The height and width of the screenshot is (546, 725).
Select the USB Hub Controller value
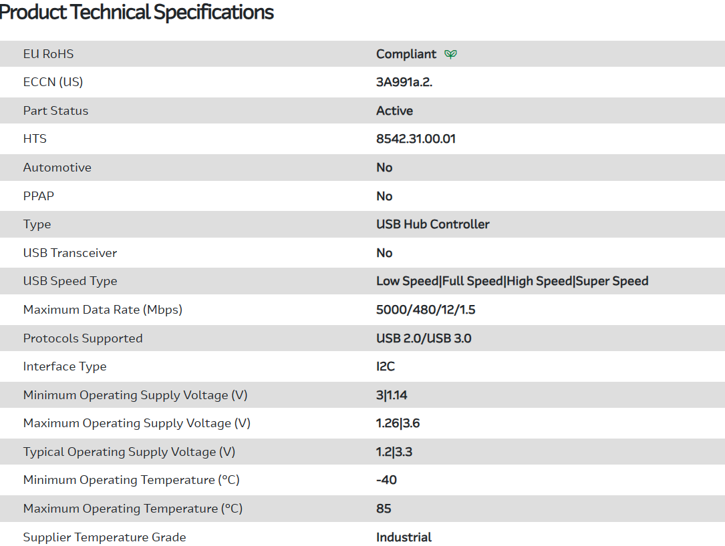point(432,224)
